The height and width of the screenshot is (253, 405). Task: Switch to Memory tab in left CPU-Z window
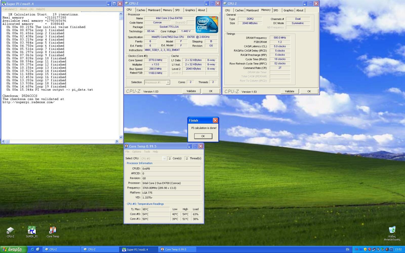click(x=168, y=10)
